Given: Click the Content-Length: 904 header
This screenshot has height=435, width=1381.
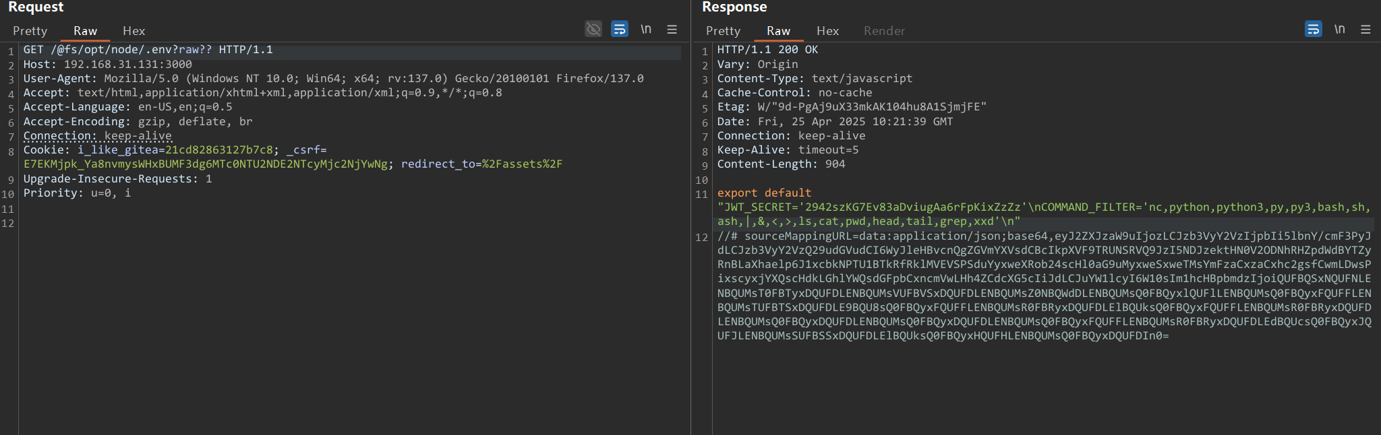Looking at the screenshot, I should point(781,164).
